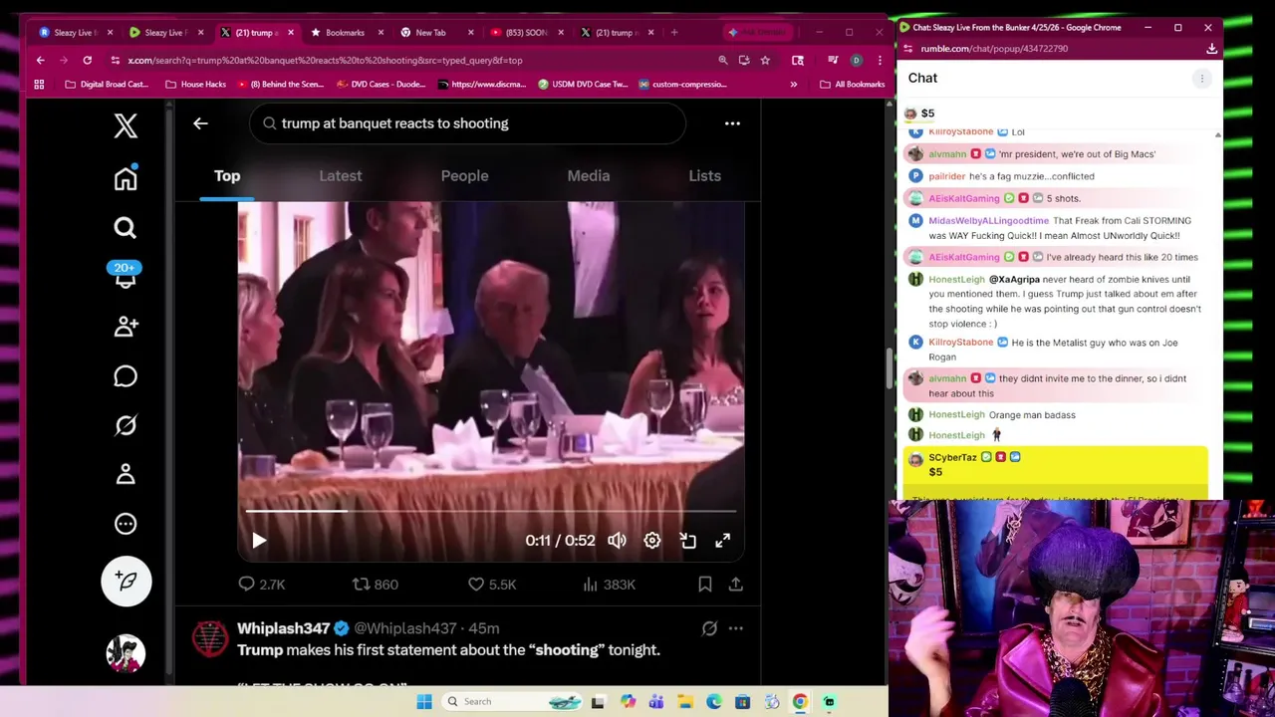Open Chrome three-dot menu in main window
Image resolution: width=1275 pixels, height=717 pixels.
(880, 61)
